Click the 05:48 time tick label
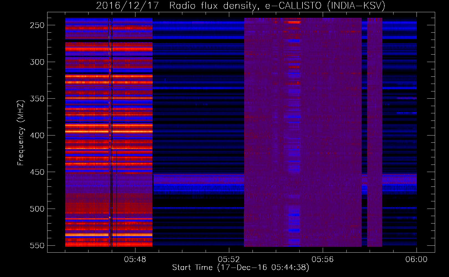Image resolution: width=449 pixels, height=277 pixels. pos(135,260)
